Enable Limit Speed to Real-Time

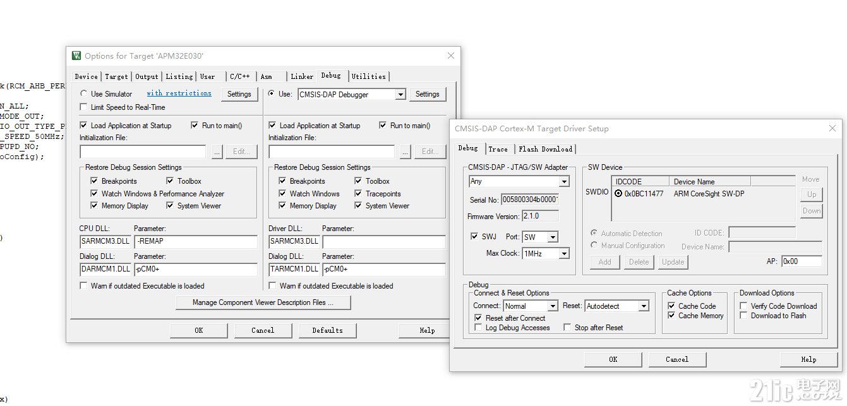pos(84,107)
